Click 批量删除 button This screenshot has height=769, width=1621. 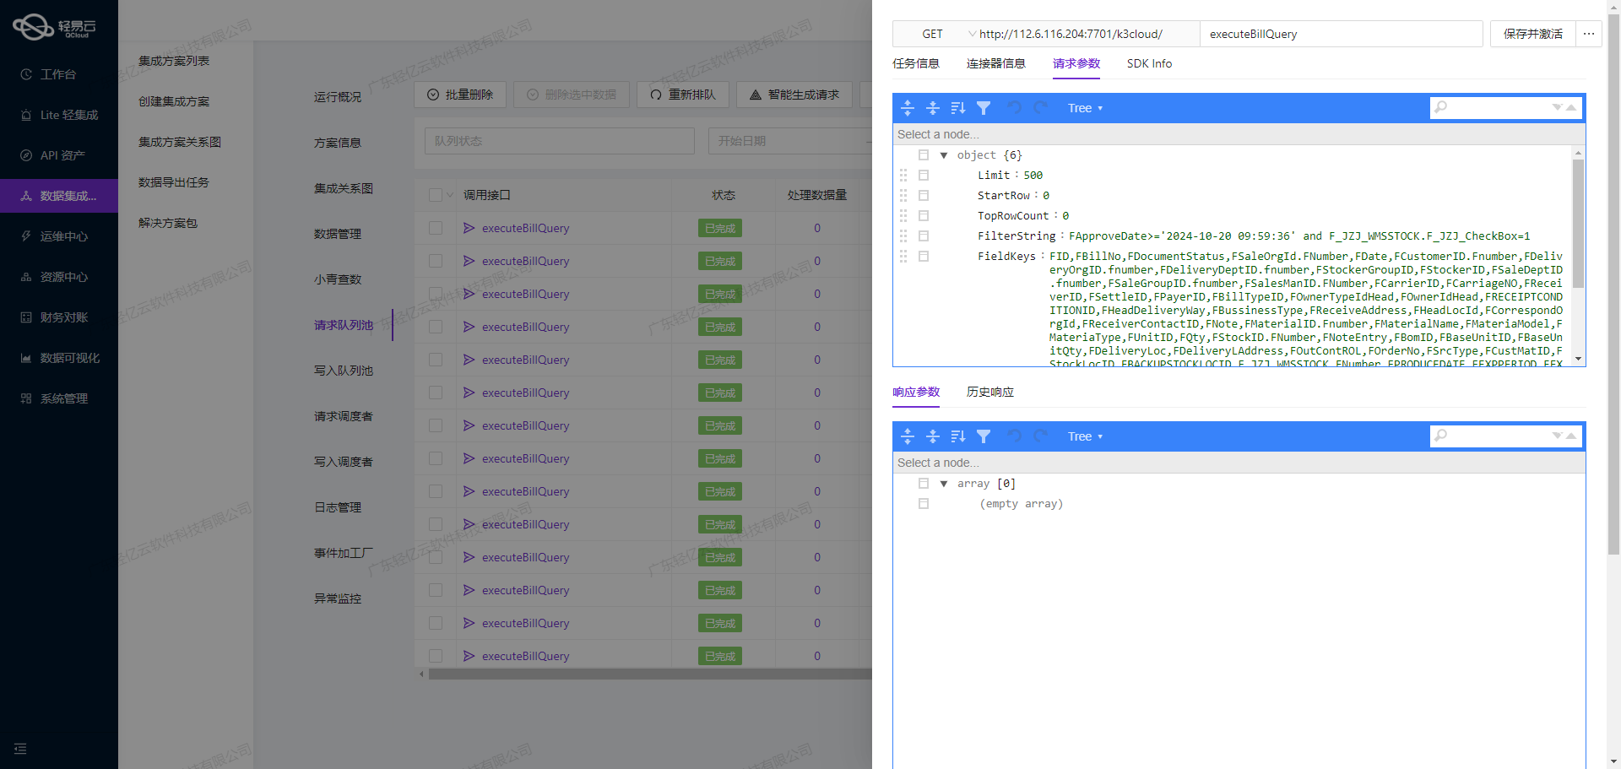pos(460,95)
